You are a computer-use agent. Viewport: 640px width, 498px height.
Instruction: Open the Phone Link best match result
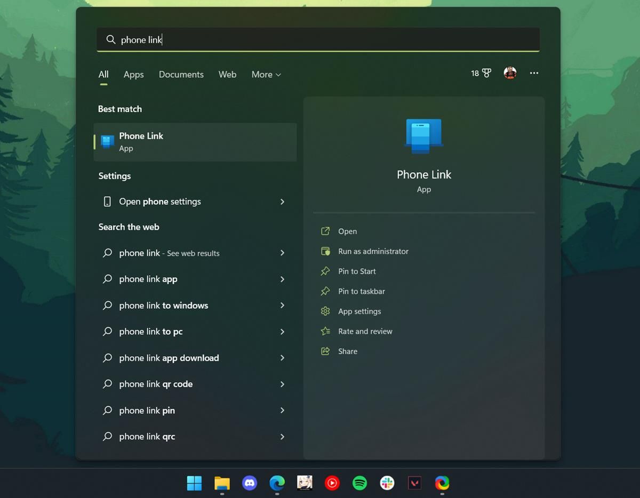tap(195, 142)
